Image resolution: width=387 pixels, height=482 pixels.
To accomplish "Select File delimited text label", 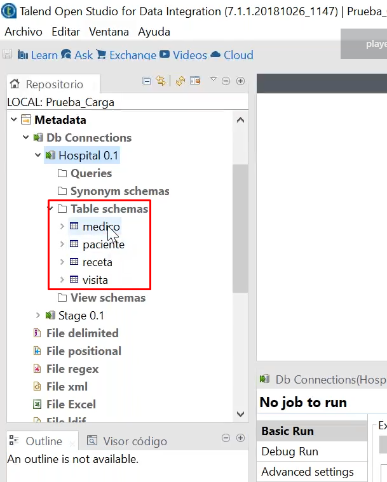I will click(83, 333).
